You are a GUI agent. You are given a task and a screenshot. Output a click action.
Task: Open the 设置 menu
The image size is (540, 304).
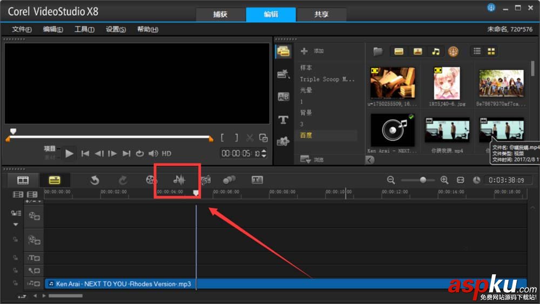pyautogui.click(x=116, y=29)
